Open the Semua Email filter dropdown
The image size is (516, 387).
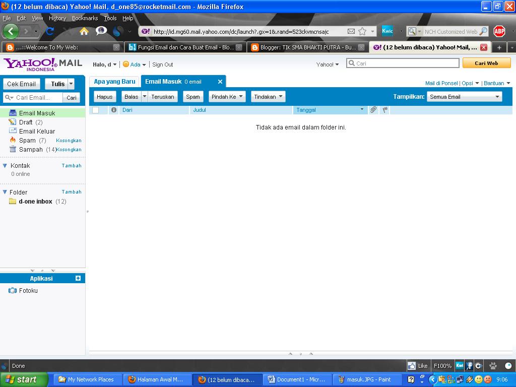tap(464, 97)
